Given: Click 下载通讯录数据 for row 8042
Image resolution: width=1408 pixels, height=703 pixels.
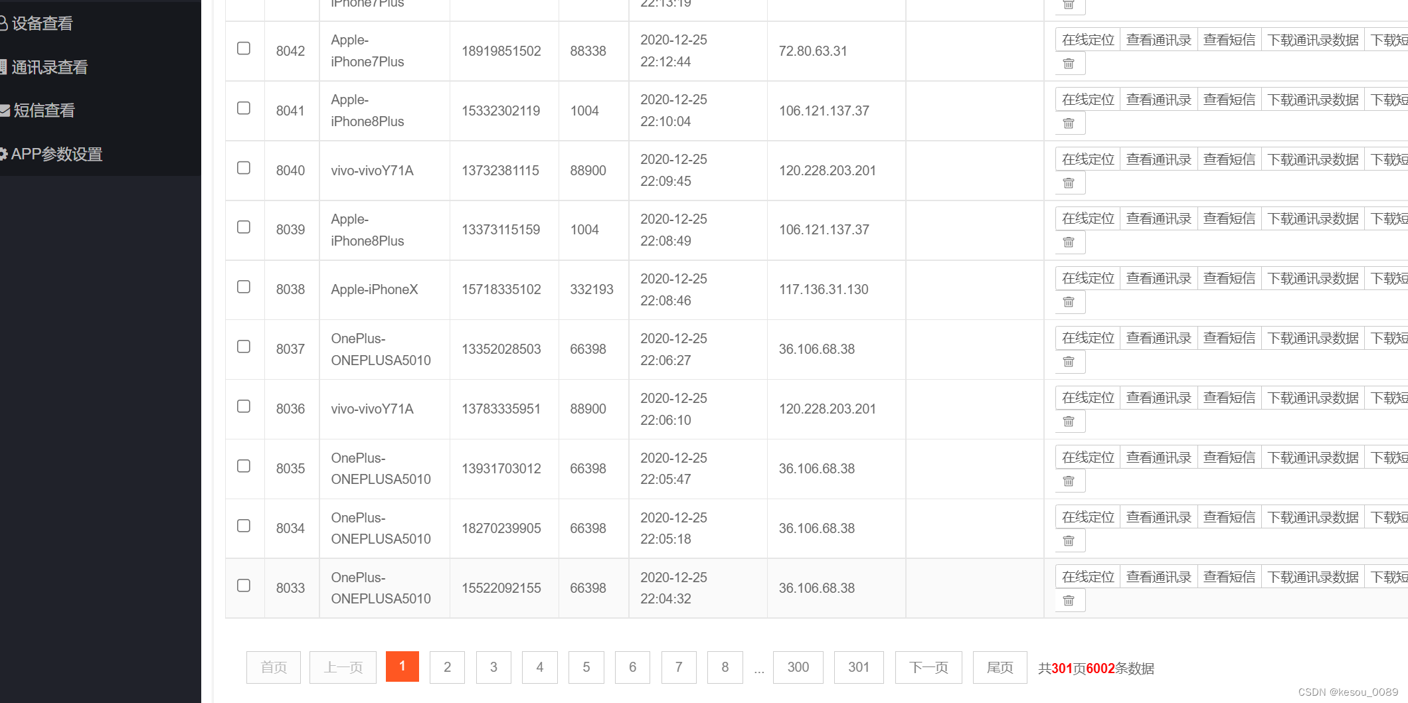Looking at the screenshot, I should [x=1313, y=40].
